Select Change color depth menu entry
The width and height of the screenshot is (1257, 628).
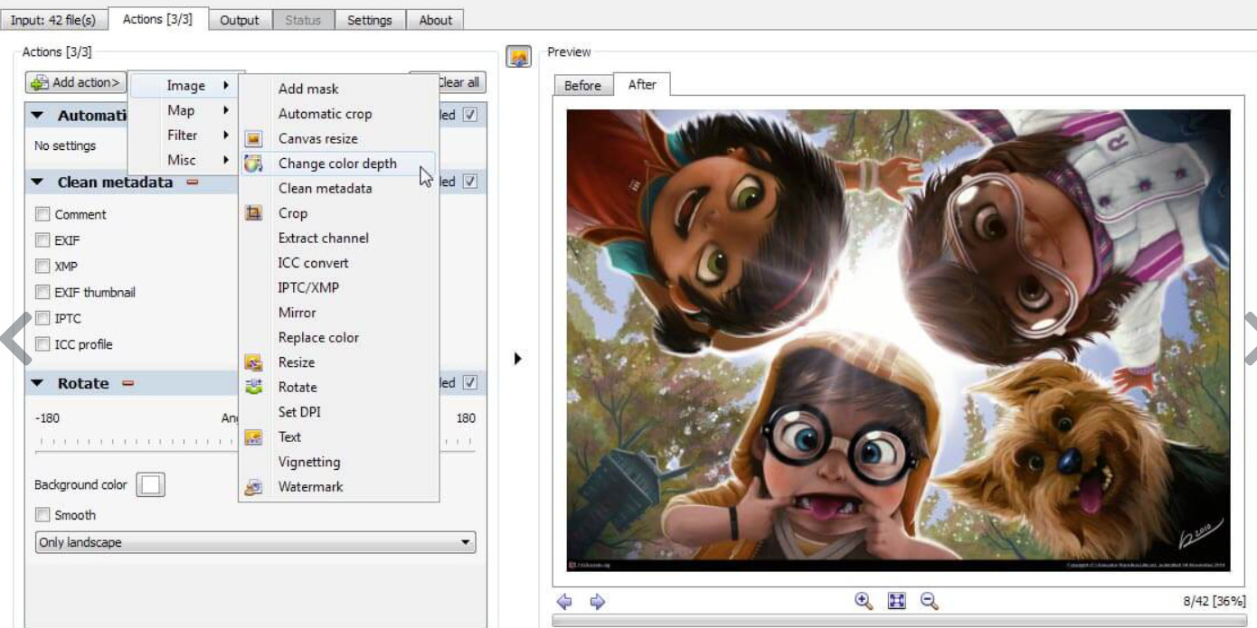[337, 164]
